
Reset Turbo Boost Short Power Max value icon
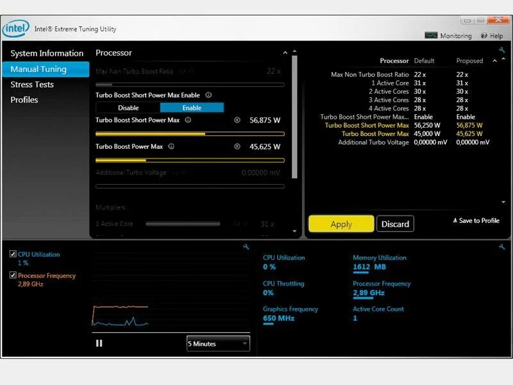pyautogui.click(x=237, y=120)
